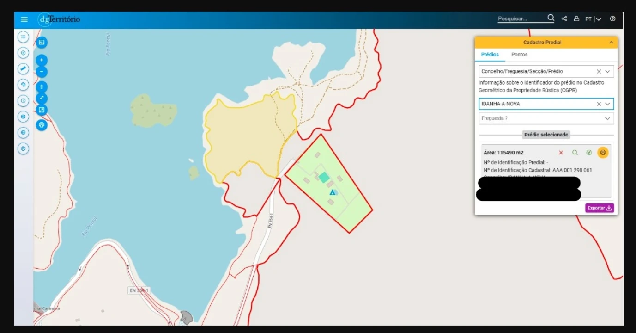
Task: Click the share icon in the top bar
Action: pyautogui.click(x=564, y=19)
